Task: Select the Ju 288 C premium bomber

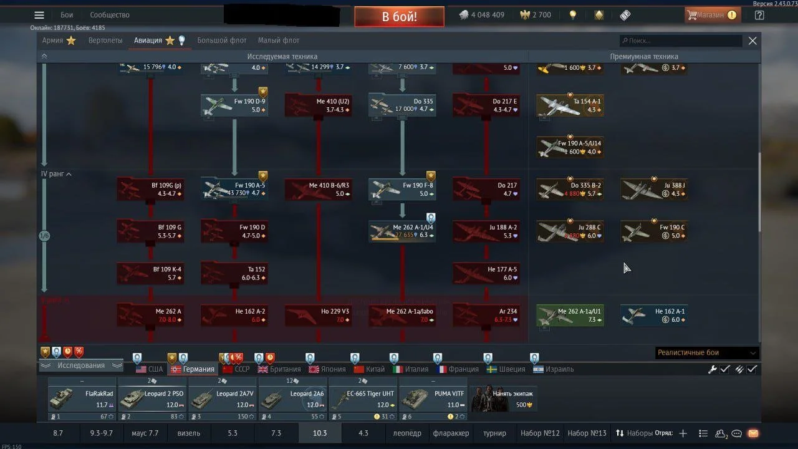Action: 570,231
